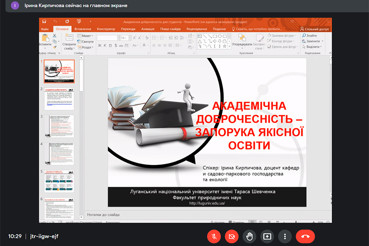Screen dimensions: 369x246
Task: Raise your hand in the meeting
Action: (x=249, y=236)
